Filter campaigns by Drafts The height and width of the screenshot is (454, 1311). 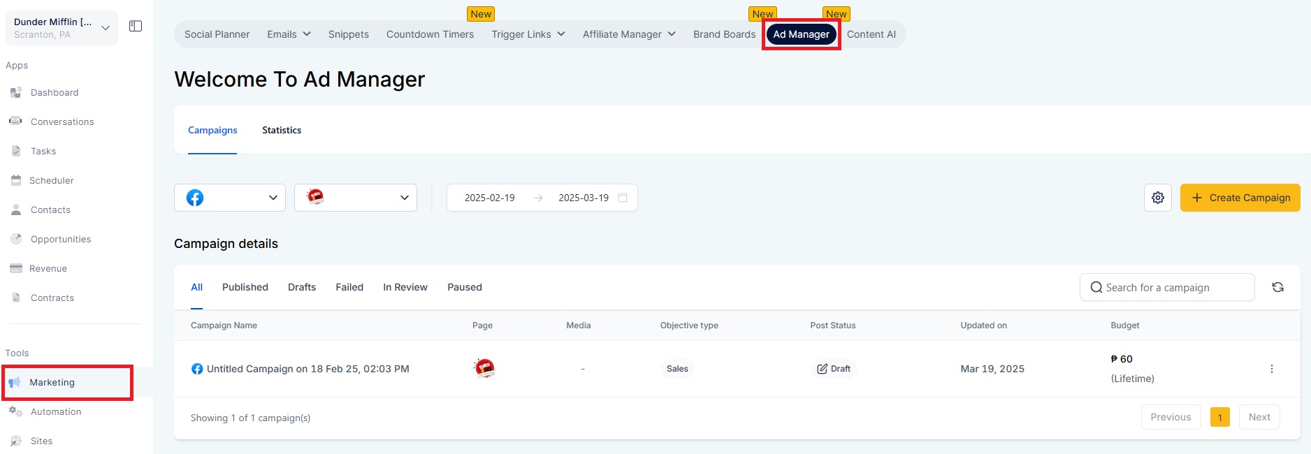coord(302,287)
